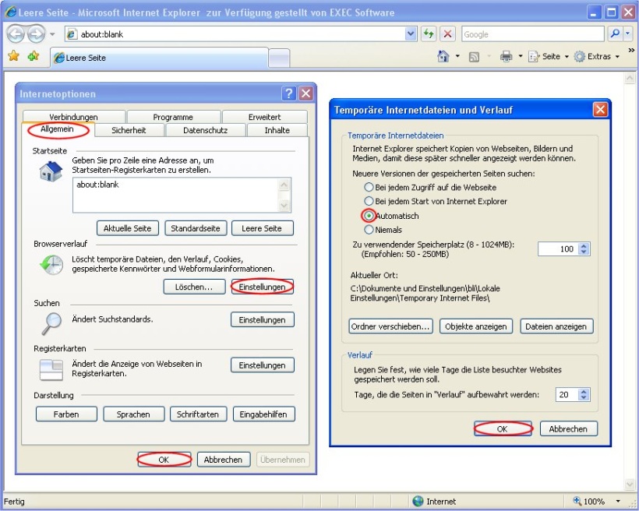Click Verlauf days field showing 20
The image size is (639, 511).
coord(567,394)
